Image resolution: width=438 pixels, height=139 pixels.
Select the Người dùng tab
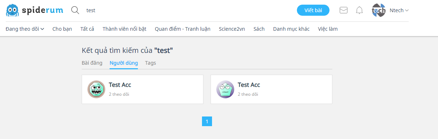[124, 63]
